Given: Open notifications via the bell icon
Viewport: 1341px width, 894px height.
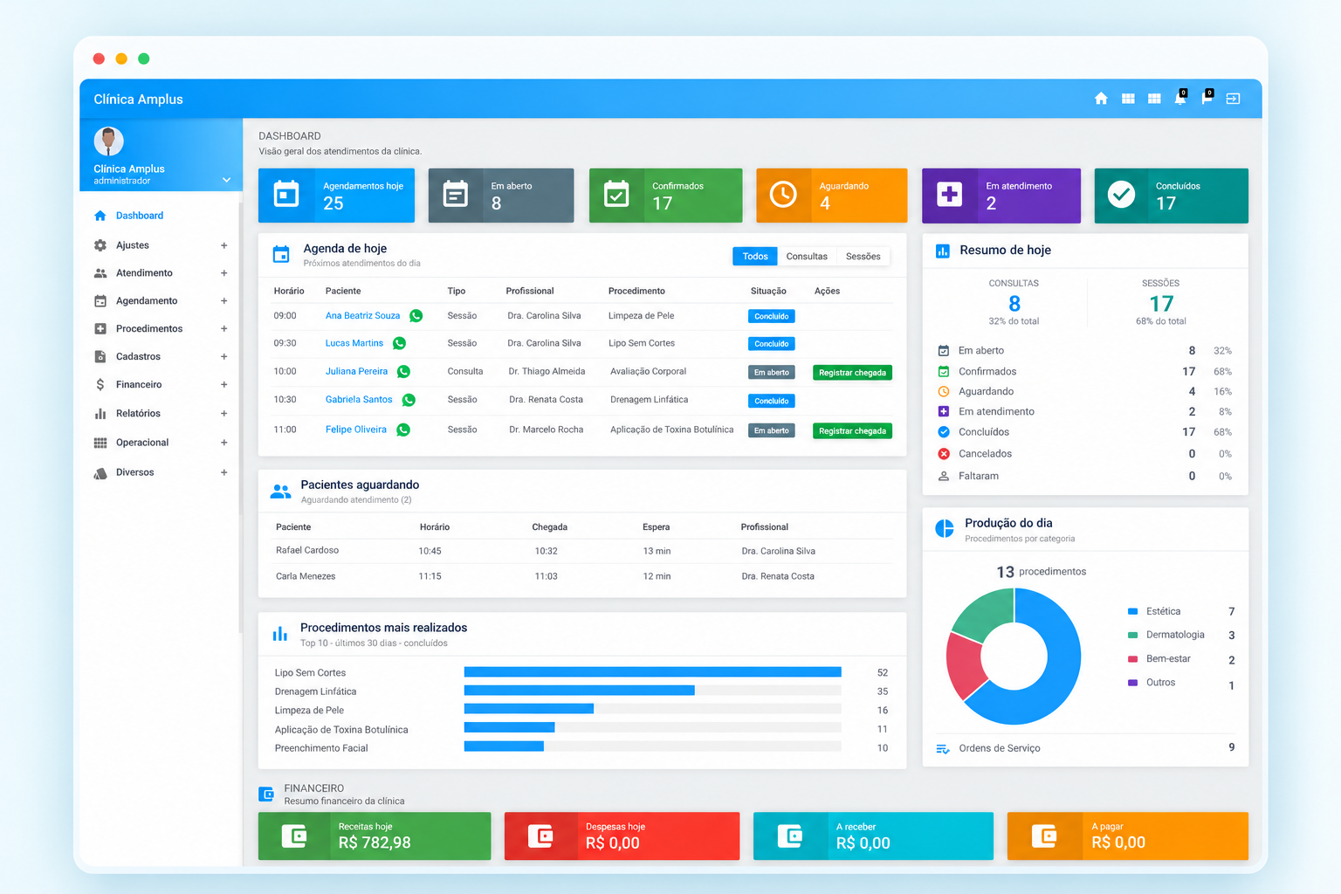Looking at the screenshot, I should click(1180, 98).
